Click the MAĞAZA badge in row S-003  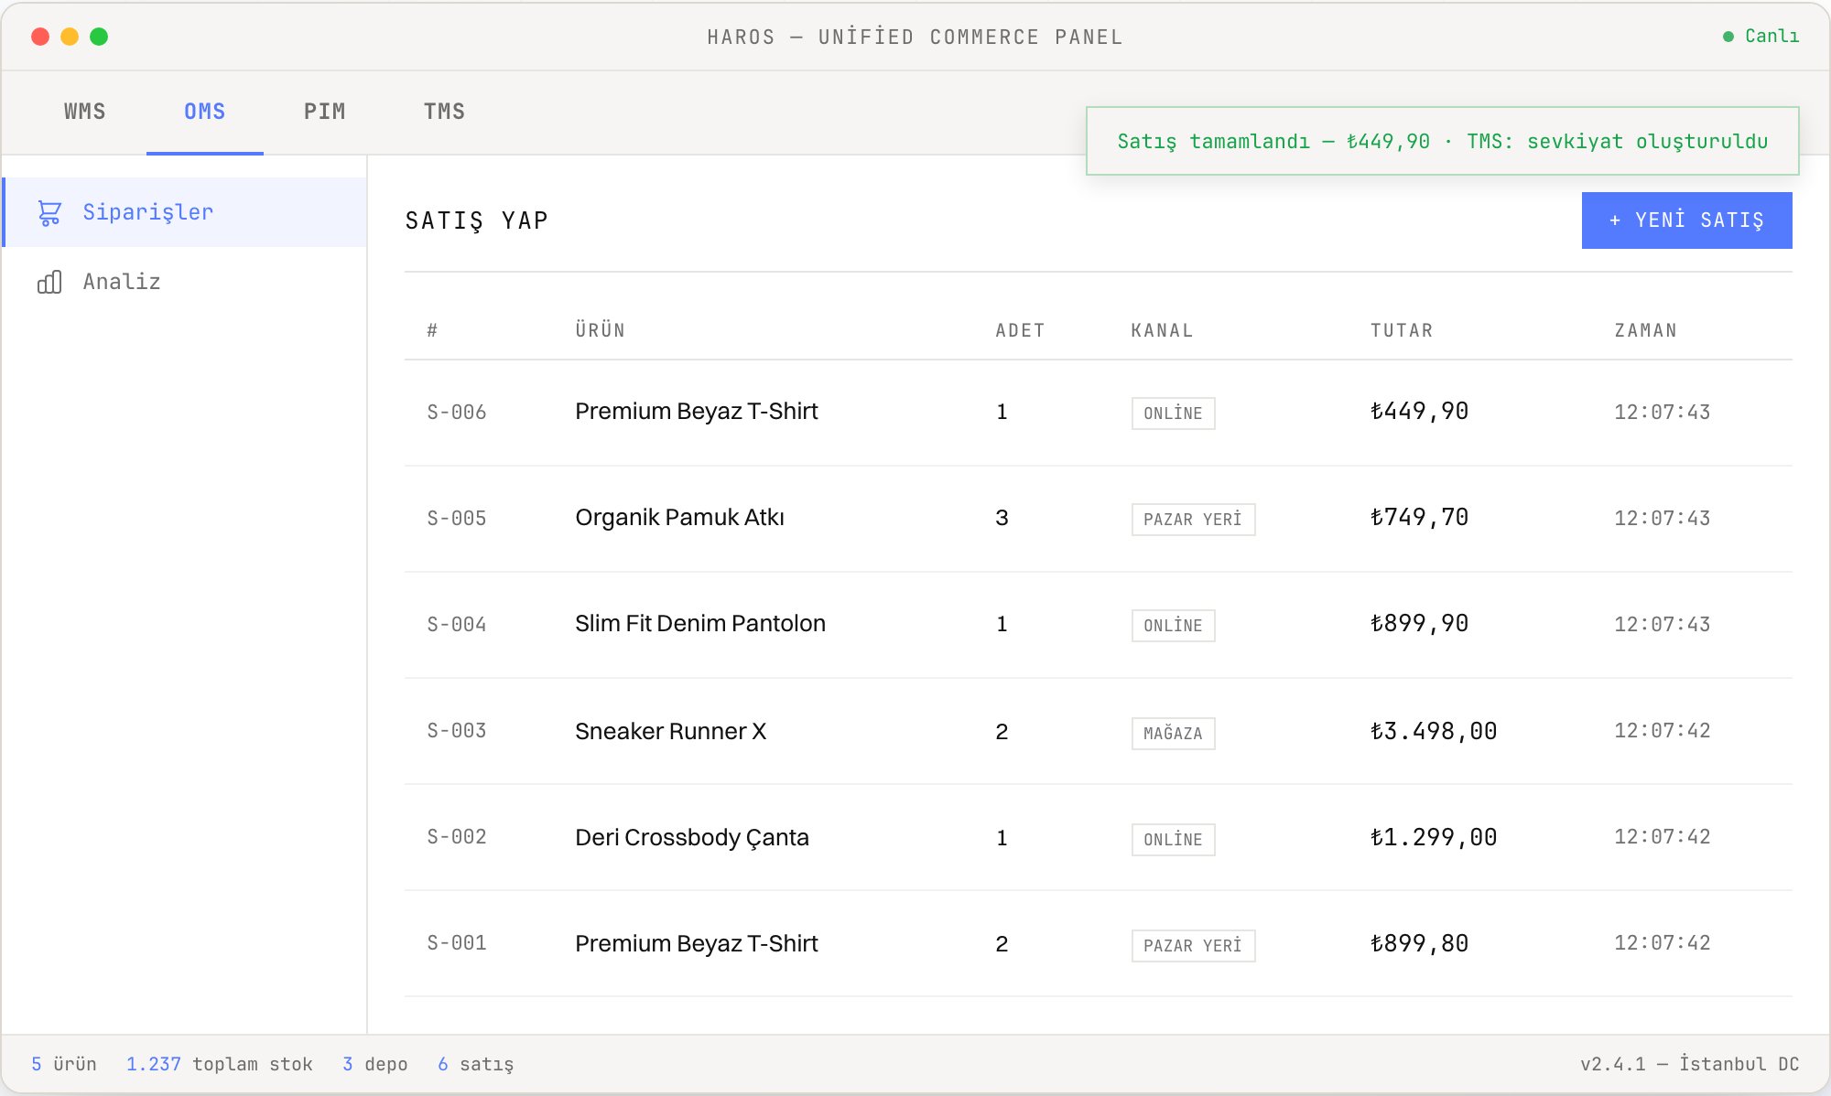pos(1173,734)
